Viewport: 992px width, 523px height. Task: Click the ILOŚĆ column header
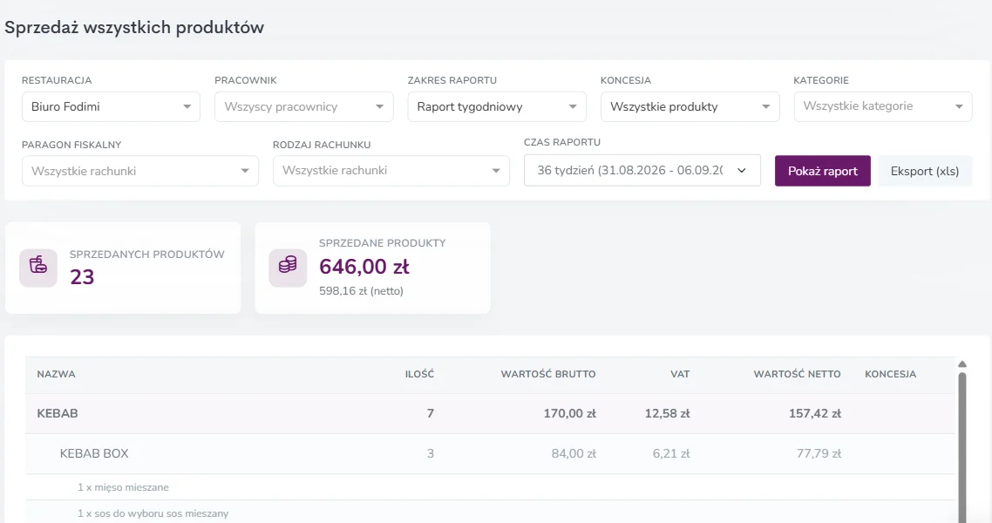pos(419,375)
